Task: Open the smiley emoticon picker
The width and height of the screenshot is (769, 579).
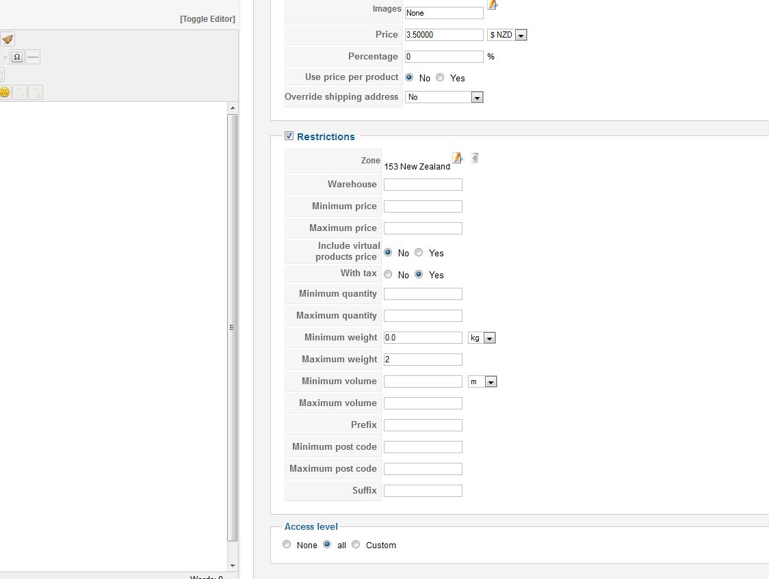Action: click(x=5, y=92)
